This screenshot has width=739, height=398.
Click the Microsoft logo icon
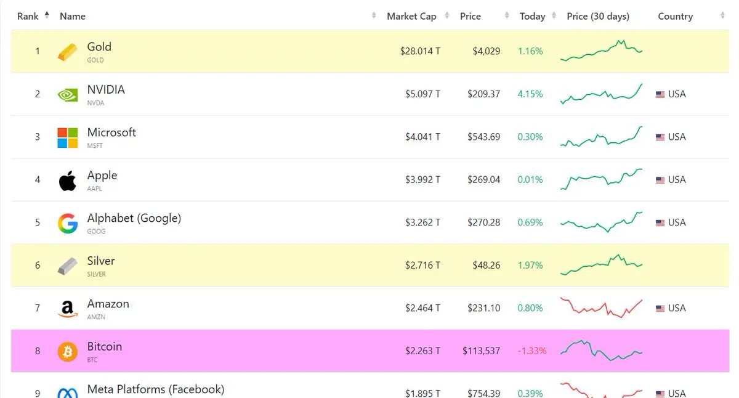[68, 137]
